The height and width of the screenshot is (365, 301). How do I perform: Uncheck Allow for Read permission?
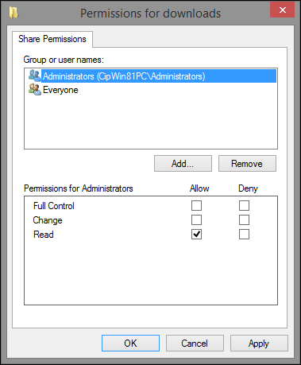(196, 235)
